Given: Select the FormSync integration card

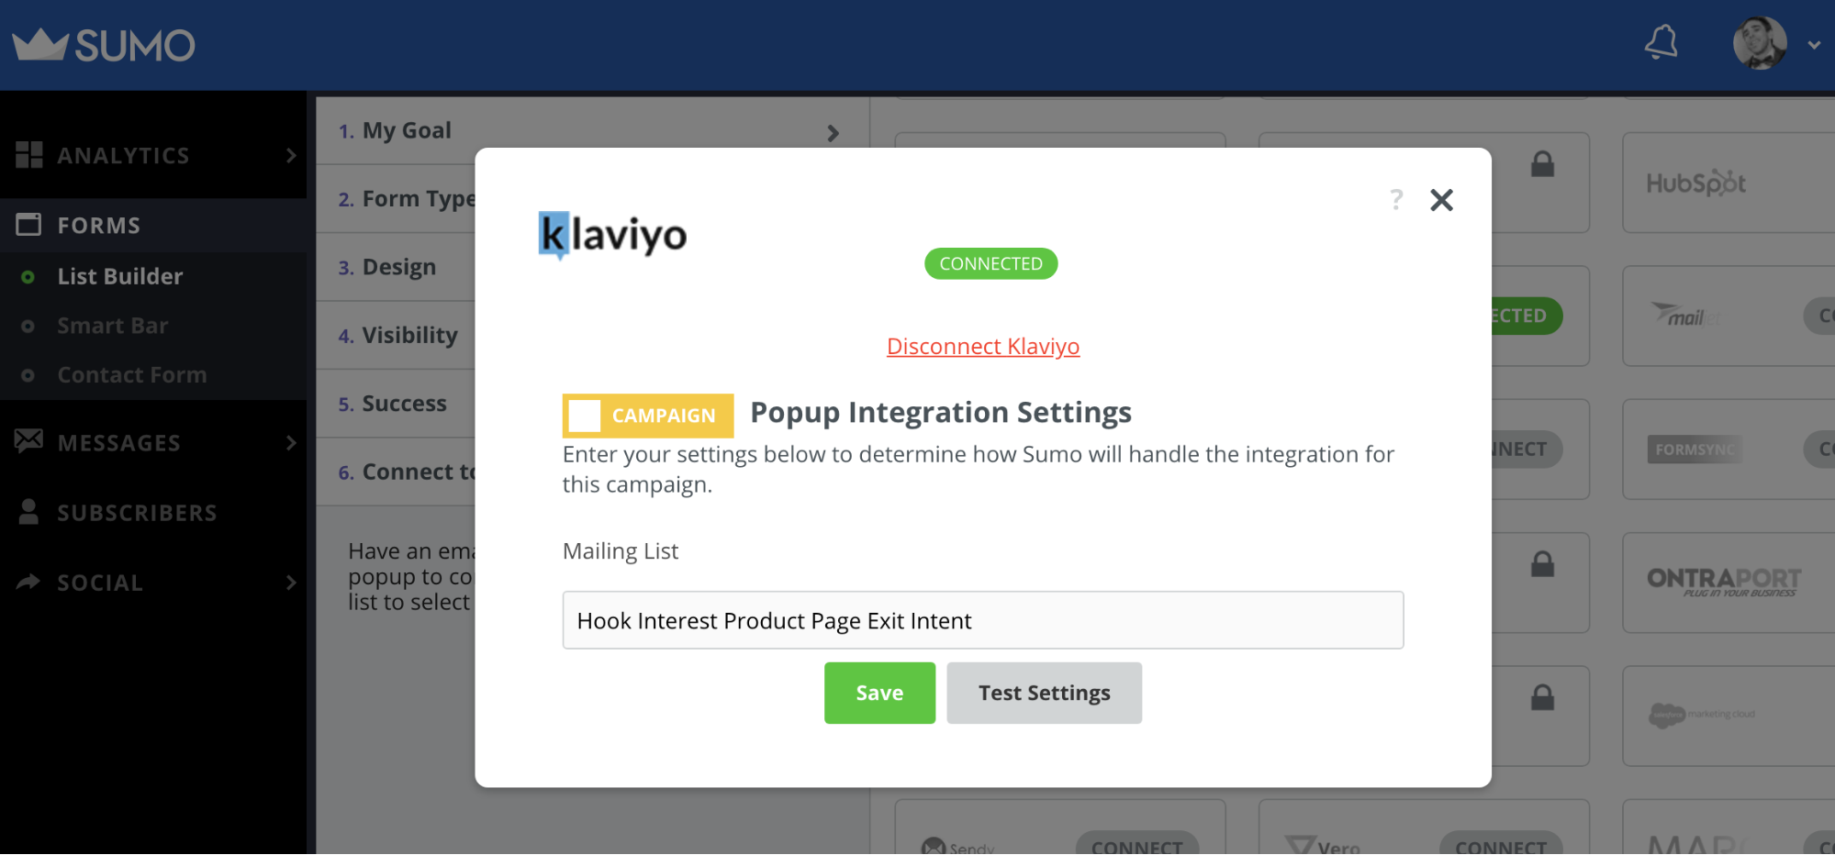Looking at the screenshot, I should tap(1729, 450).
